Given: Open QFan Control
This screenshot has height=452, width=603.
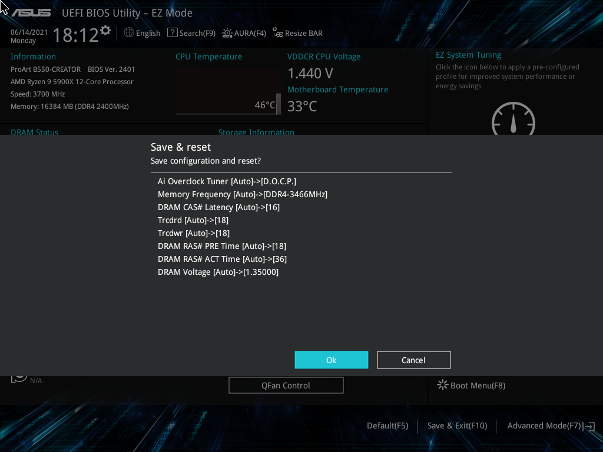Looking at the screenshot, I should click(x=286, y=385).
